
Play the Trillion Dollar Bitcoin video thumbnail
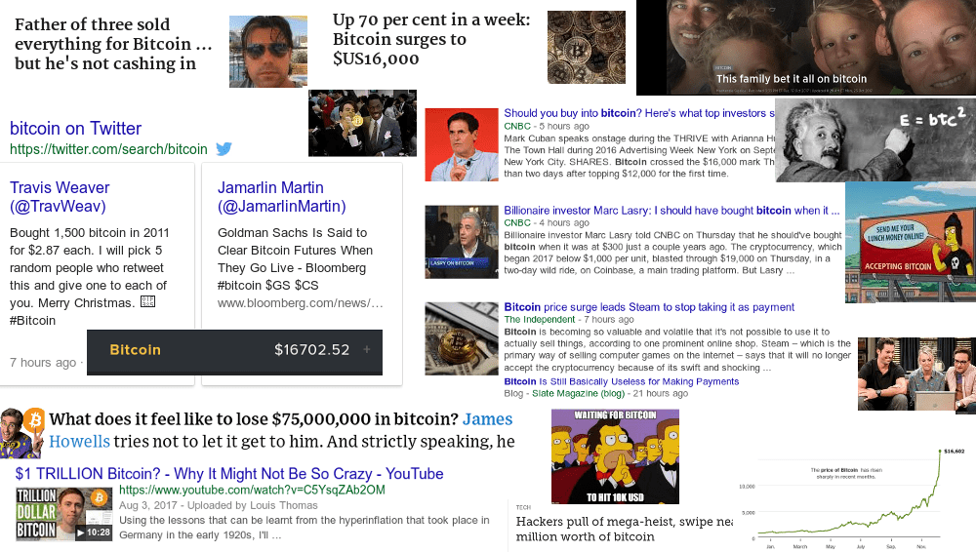(63, 514)
